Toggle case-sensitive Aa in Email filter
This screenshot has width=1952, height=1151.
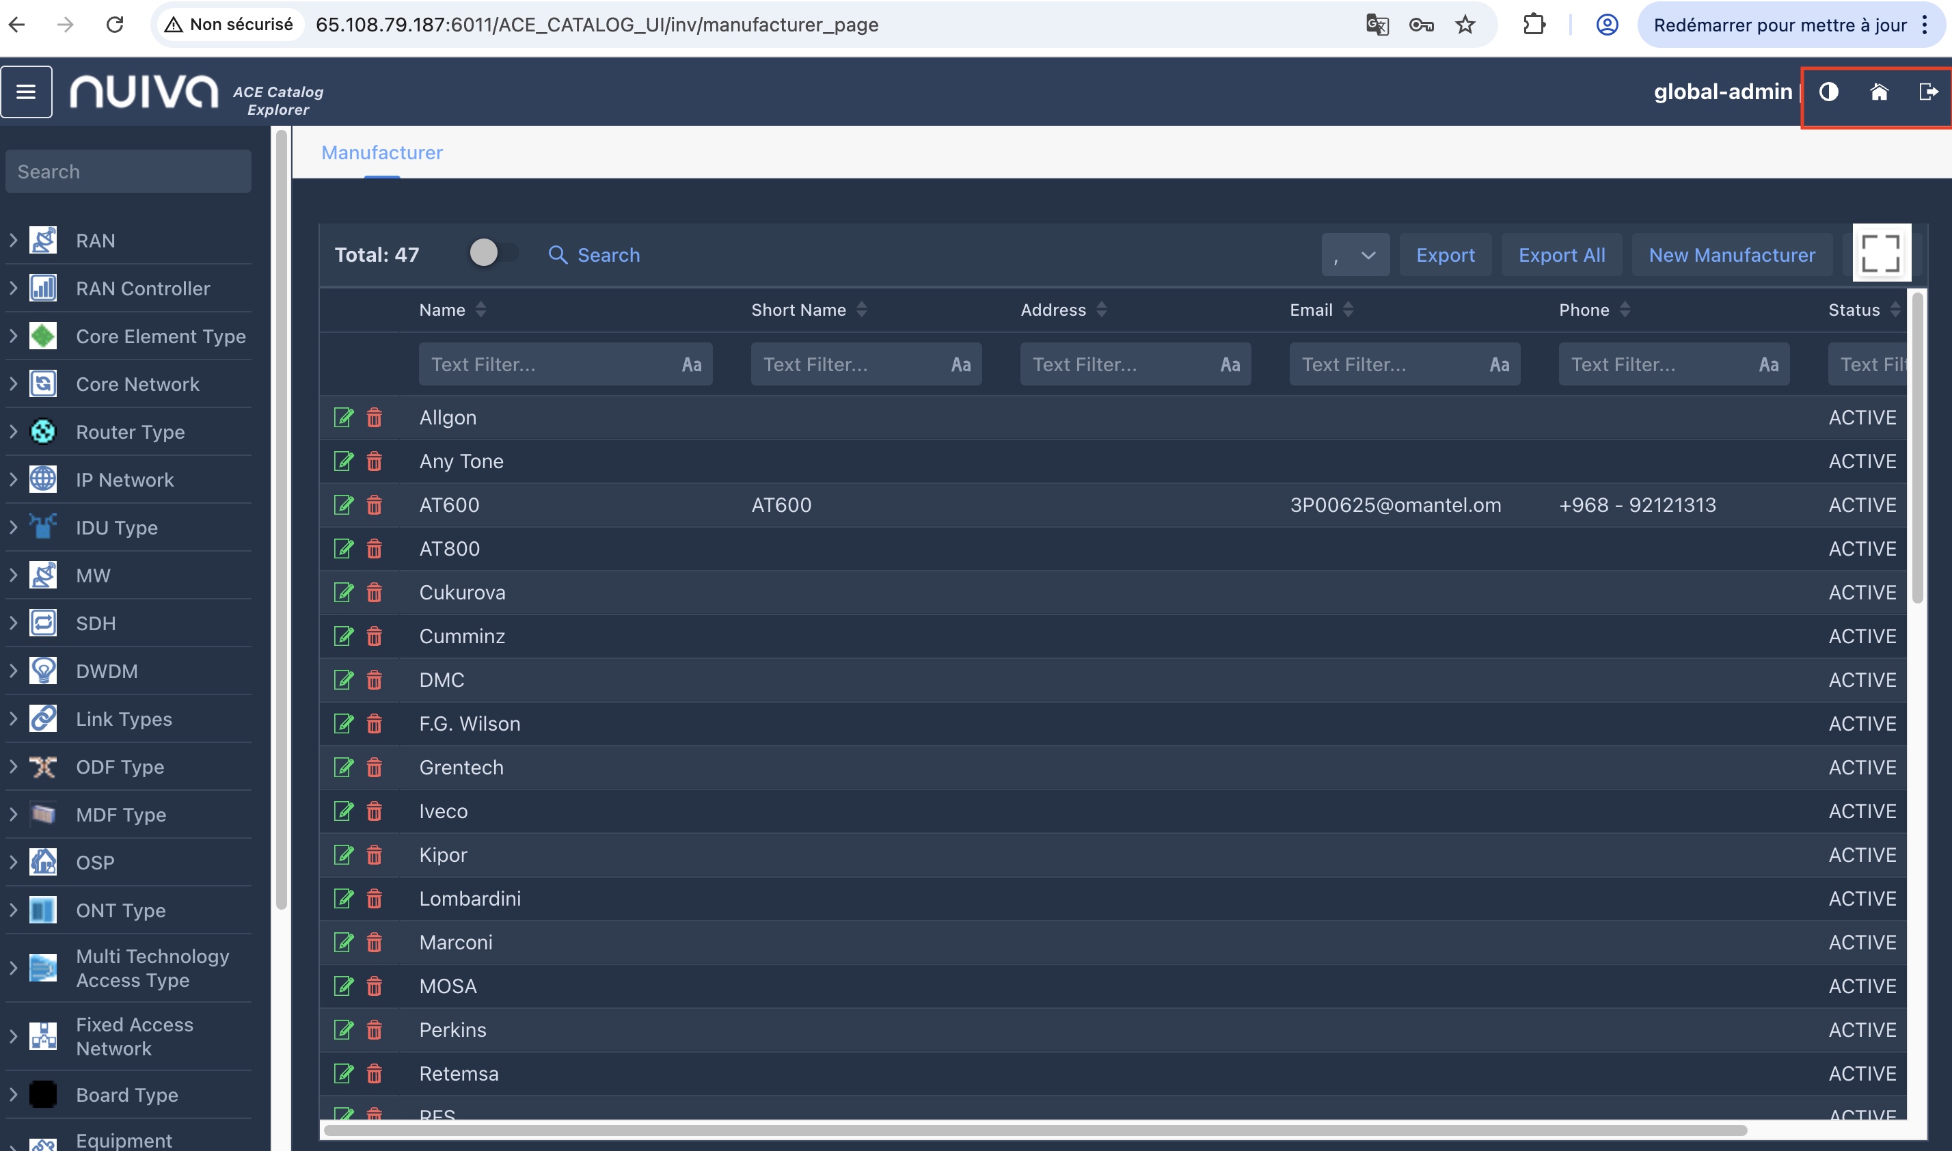click(1498, 364)
